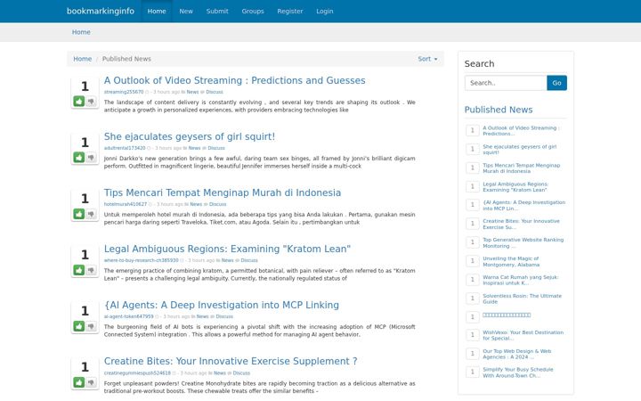The width and height of the screenshot is (641, 401).
Task: Click vote count 1 of Kratom Lean post
Action: point(85,255)
